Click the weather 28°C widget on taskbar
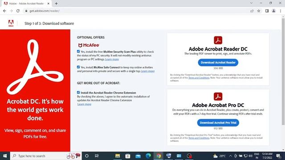Viewport: 285px width, 160px height. pyautogui.click(x=220, y=156)
